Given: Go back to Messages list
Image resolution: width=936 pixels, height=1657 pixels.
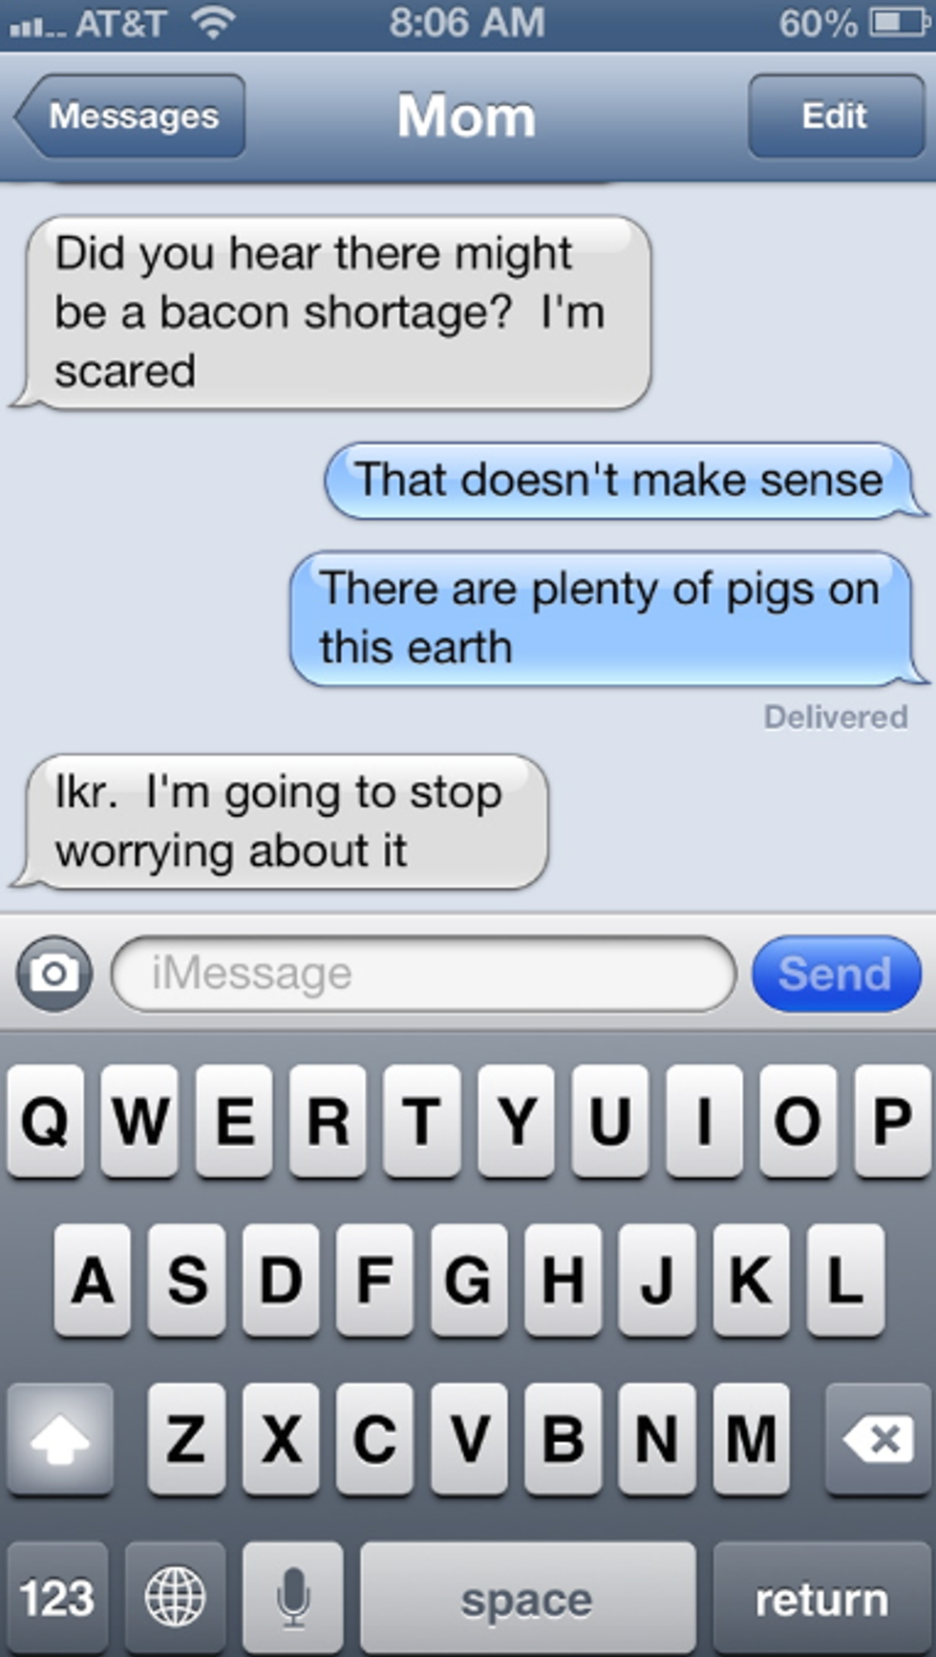Looking at the screenshot, I should click(130, 117).
